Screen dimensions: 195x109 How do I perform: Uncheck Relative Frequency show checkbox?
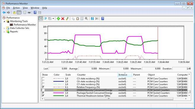click(43, 87)
